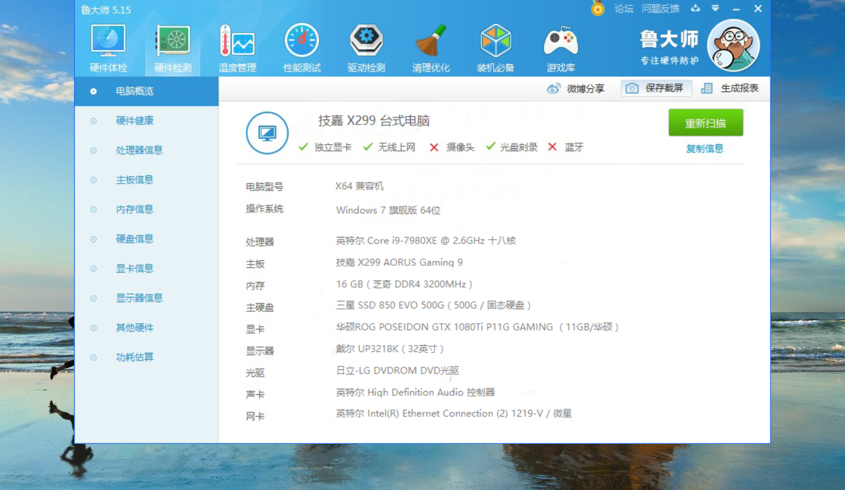Click the High Definition Audio value

pyautogui.click(x=416, y=392)
